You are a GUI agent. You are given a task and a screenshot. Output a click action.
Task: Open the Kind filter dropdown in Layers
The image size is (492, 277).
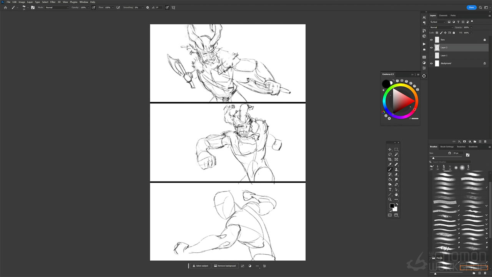point(438,22)
